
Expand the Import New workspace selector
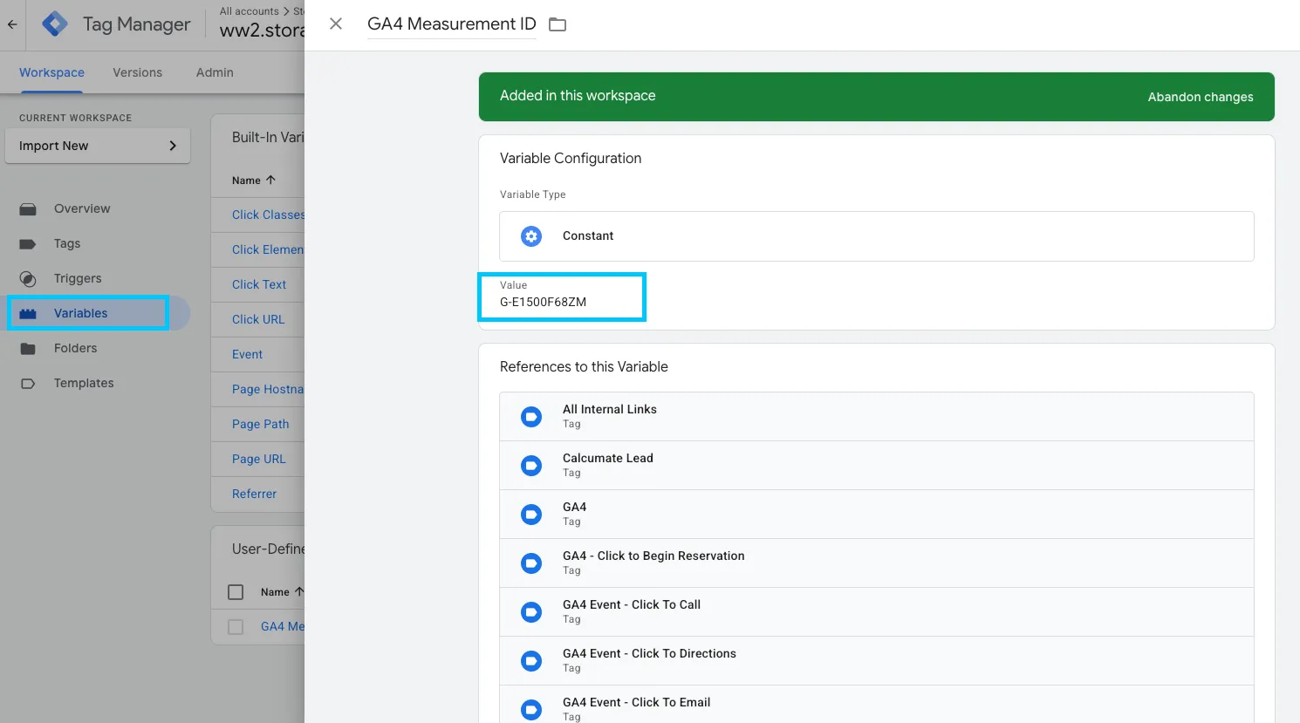tap(98, 146)
